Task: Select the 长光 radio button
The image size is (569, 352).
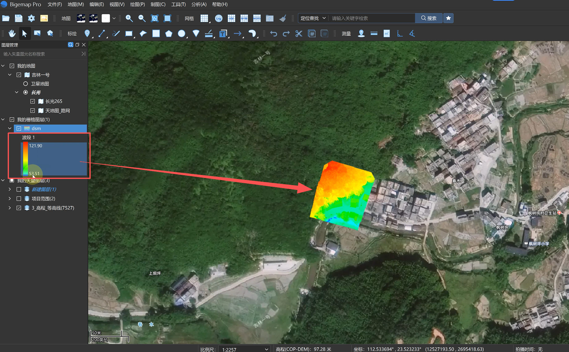Action: 26,92
